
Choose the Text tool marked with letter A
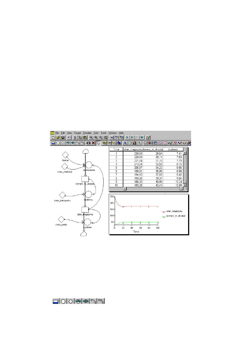point(125,143)
